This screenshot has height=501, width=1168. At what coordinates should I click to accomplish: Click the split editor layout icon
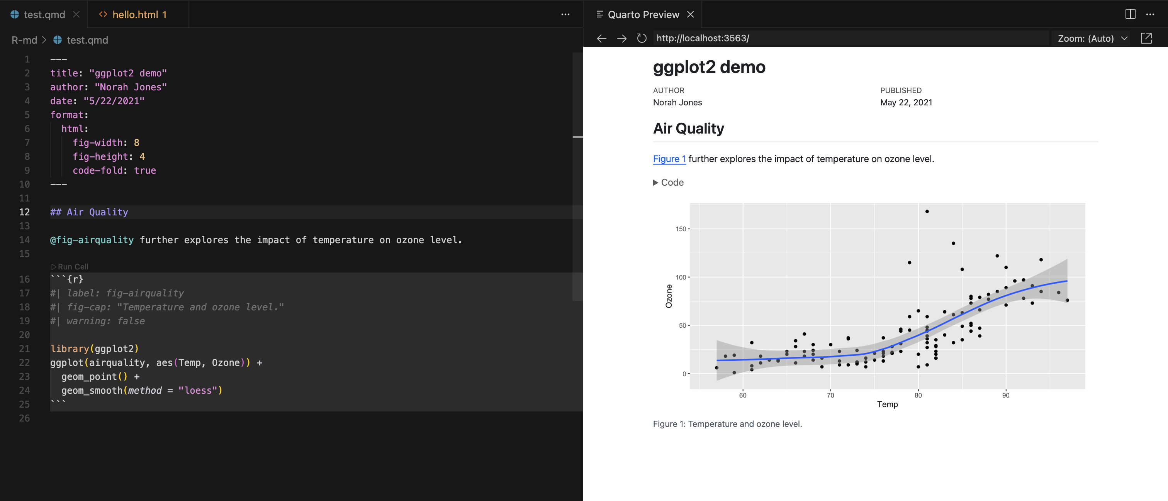1130,14
